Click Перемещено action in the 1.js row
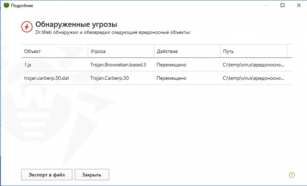Image resolution: width=307 pixels, height=186 pixels. [171, 65]
